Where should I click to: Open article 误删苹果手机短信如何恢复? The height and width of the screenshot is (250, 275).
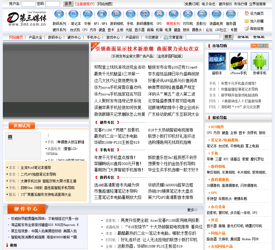(118, 107)
